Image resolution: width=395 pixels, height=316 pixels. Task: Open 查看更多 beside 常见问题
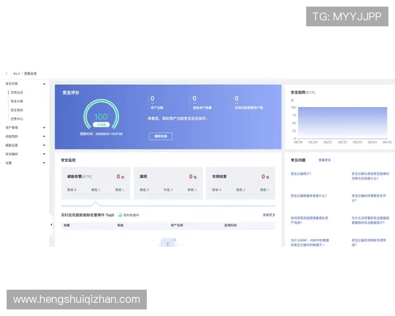point(325,160)
